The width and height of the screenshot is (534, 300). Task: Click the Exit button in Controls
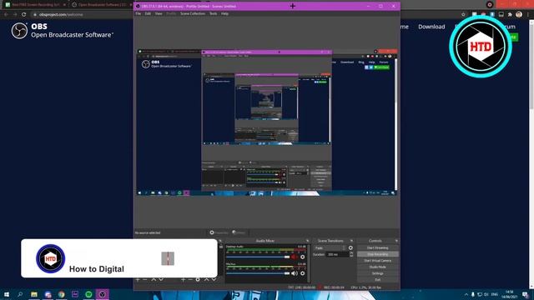click(x=378, y=280)
